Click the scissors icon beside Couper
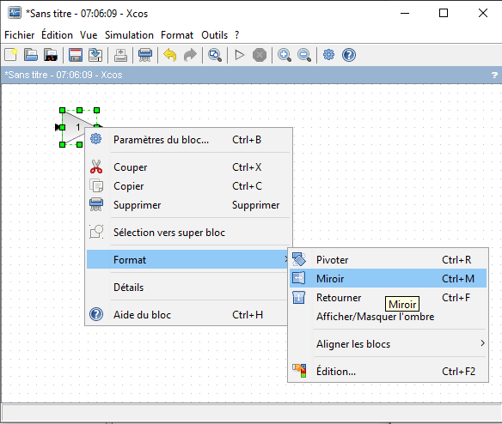The height and width of the screenshot is (424, 502). pos(96,167)
